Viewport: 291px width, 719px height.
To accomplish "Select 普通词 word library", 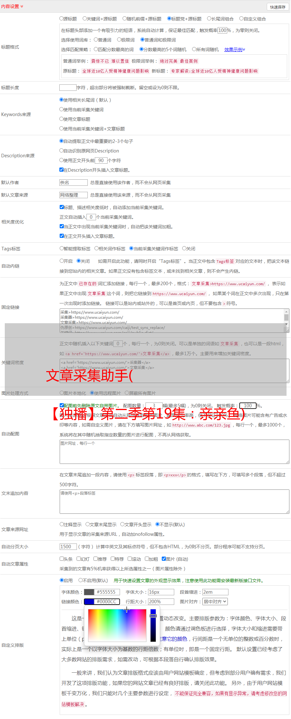I will [96, 40].
